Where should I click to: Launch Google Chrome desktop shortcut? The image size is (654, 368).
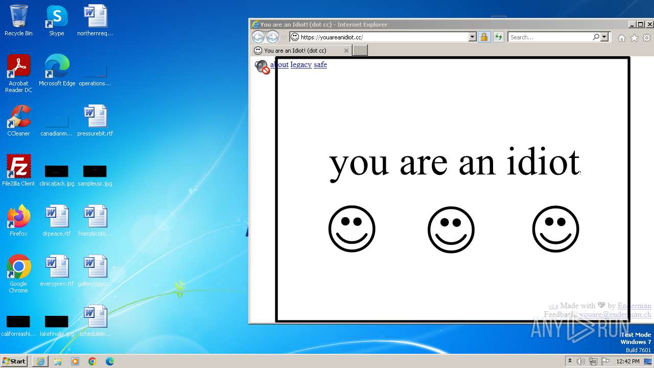click(x=18, y=274)
